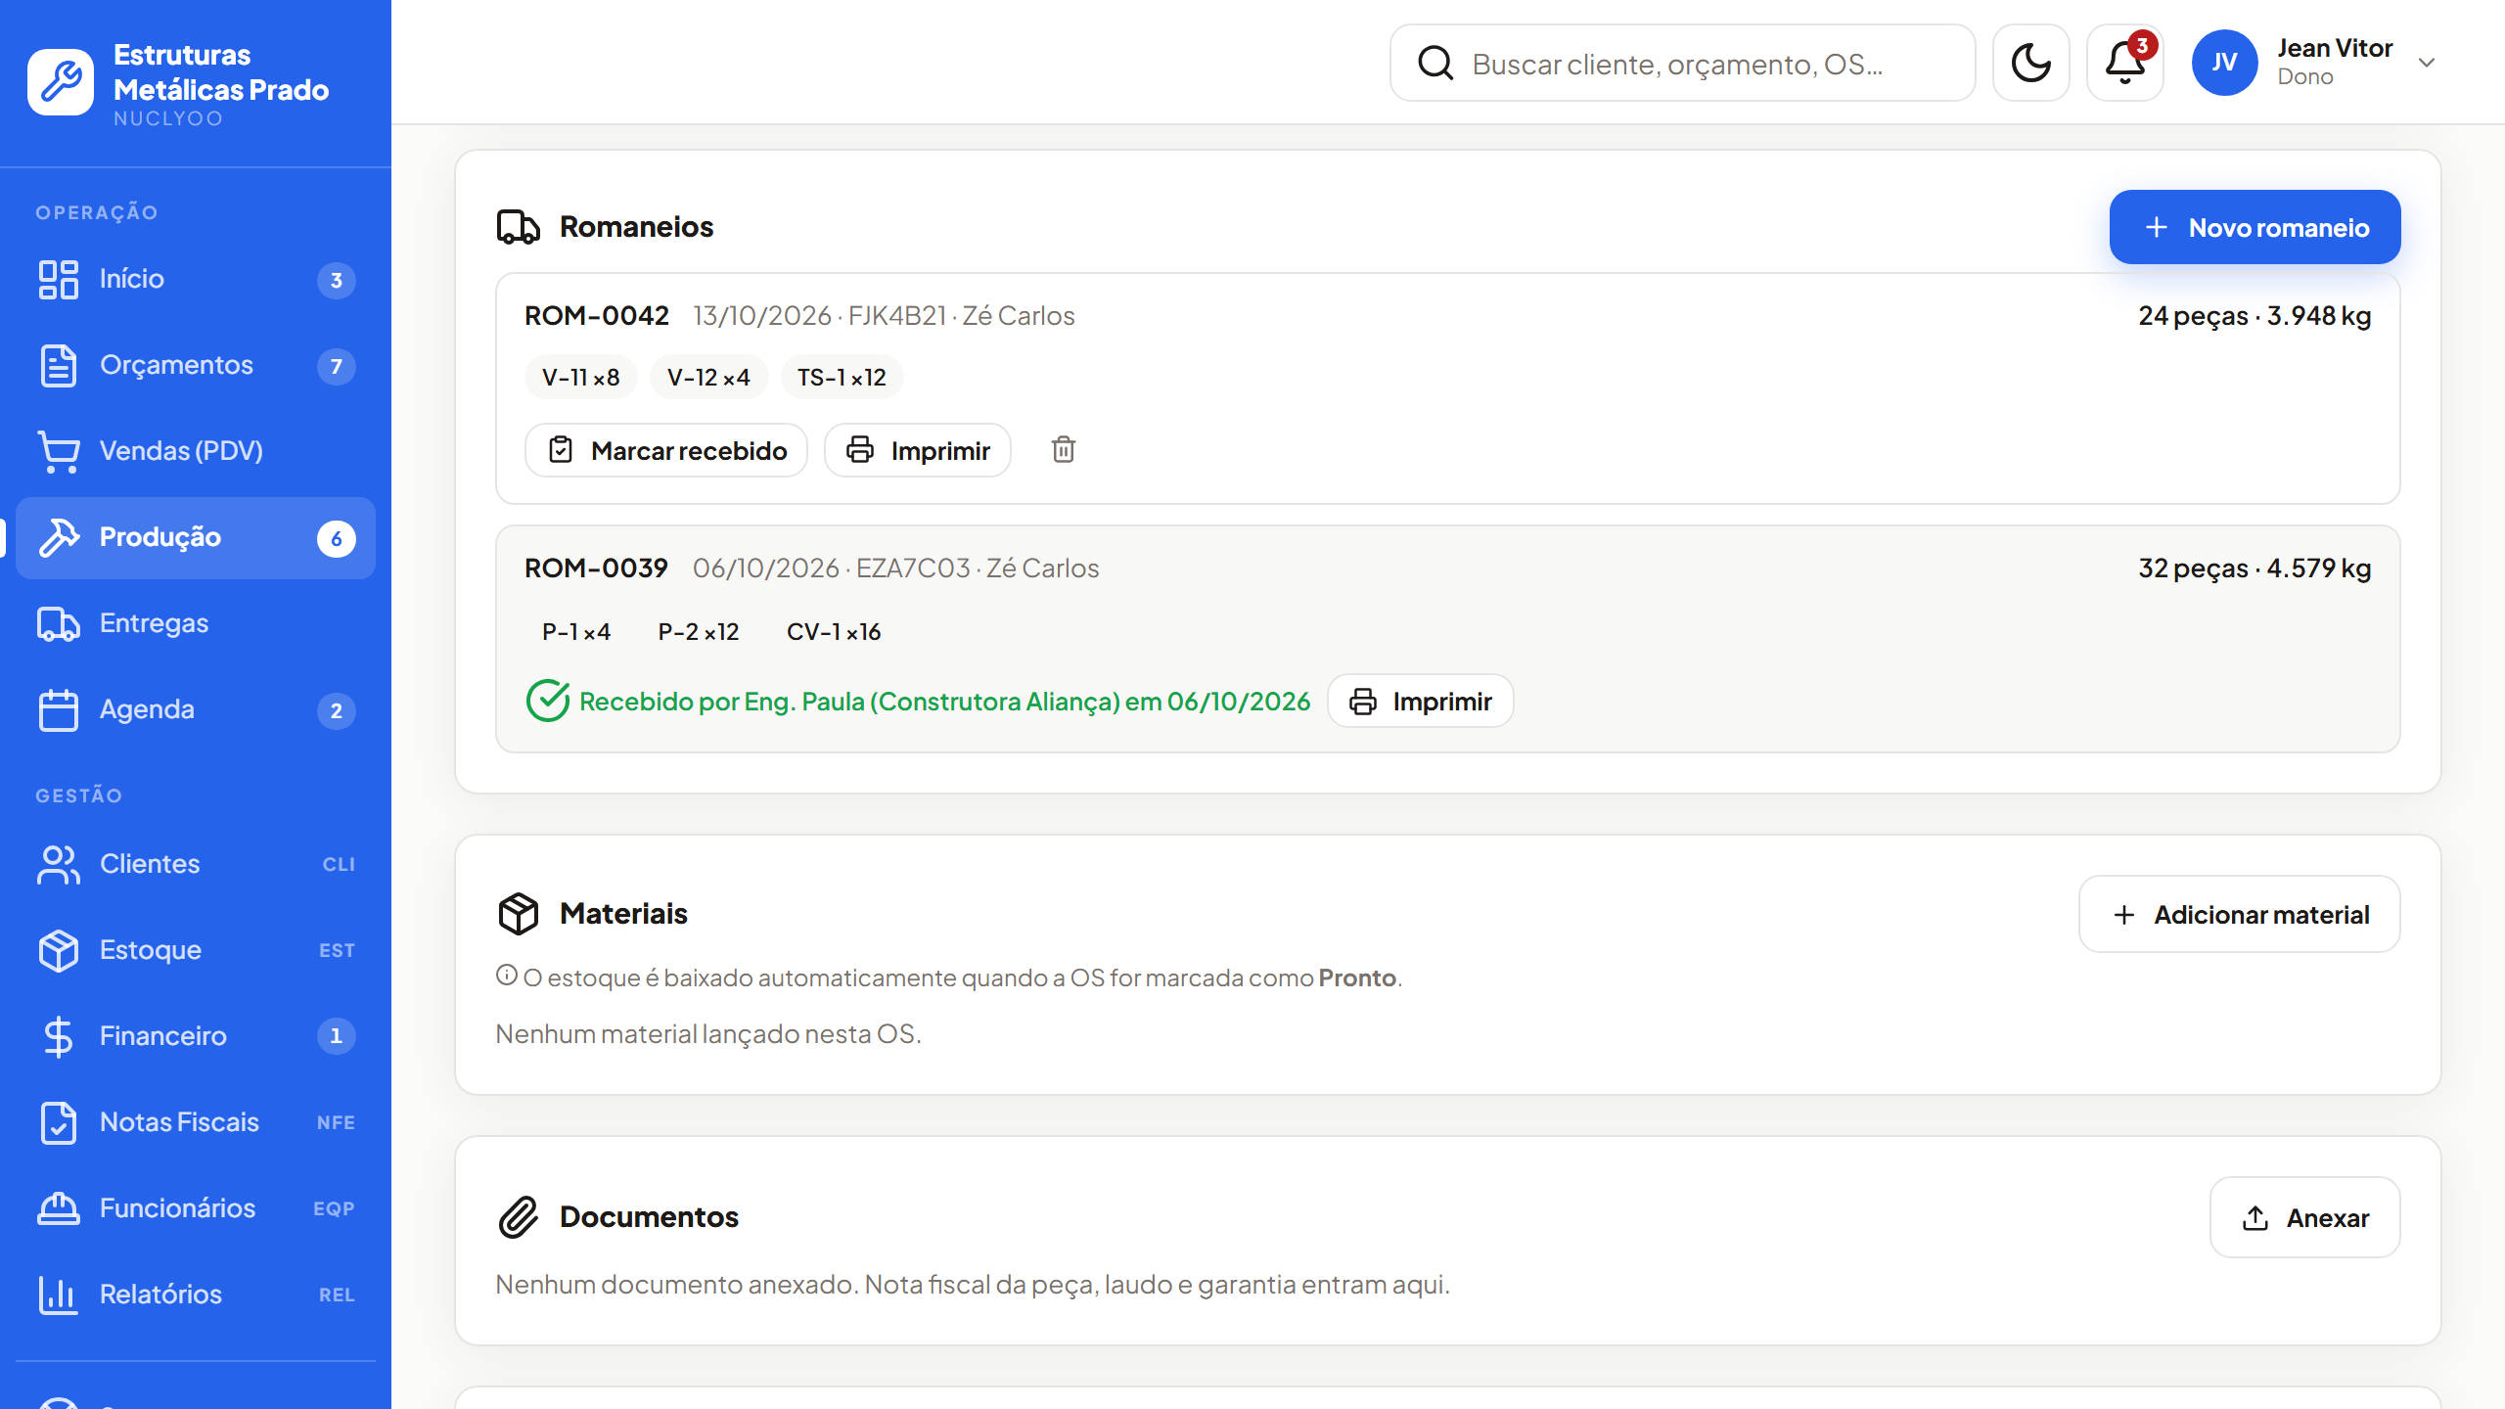Click the Documentos paperclip icon

(518, 1217)
